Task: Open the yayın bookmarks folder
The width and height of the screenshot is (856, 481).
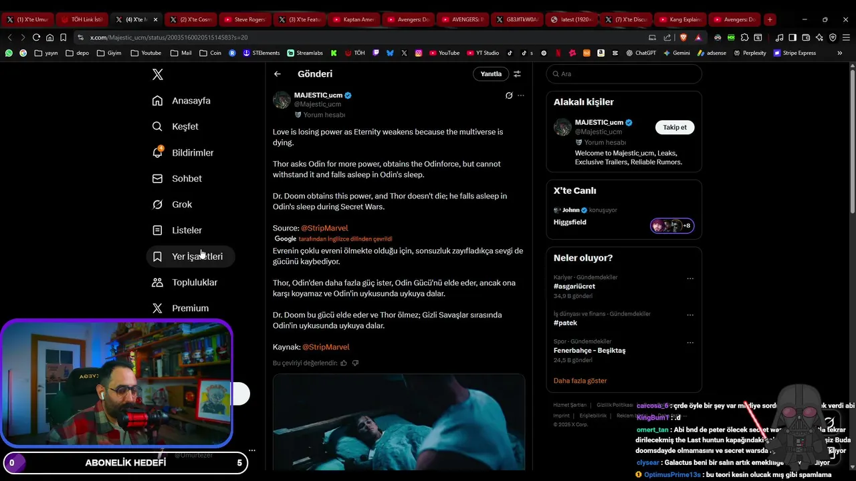Action: click(45, 53)
